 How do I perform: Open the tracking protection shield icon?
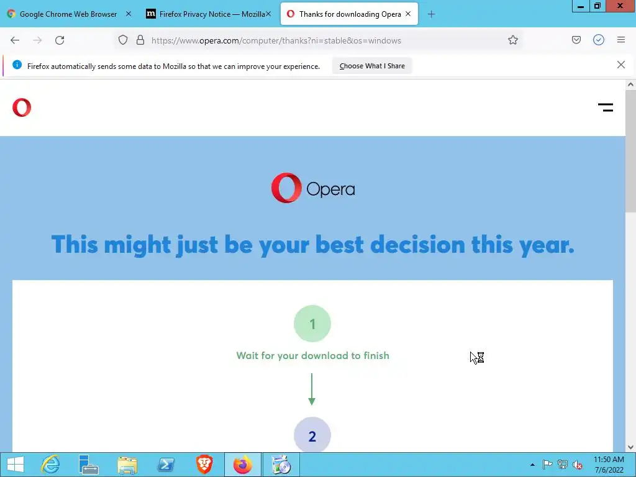click(x=123, y=40)
